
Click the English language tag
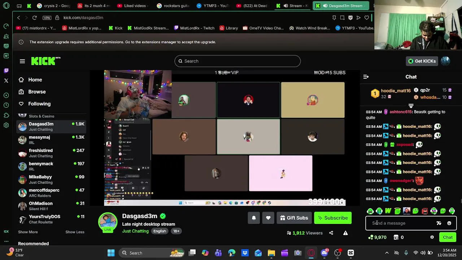pos(160,231)
